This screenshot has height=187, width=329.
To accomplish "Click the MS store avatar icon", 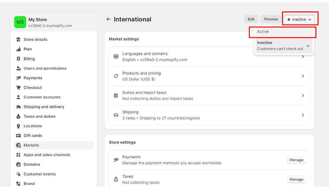I will point(20,22).
